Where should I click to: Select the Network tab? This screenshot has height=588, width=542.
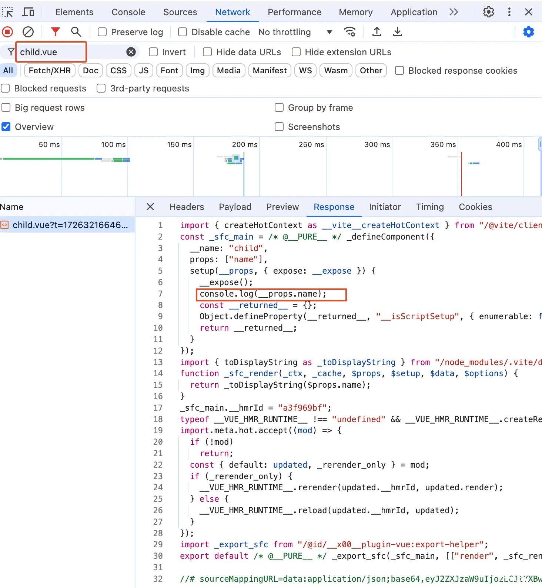(232, 12)
